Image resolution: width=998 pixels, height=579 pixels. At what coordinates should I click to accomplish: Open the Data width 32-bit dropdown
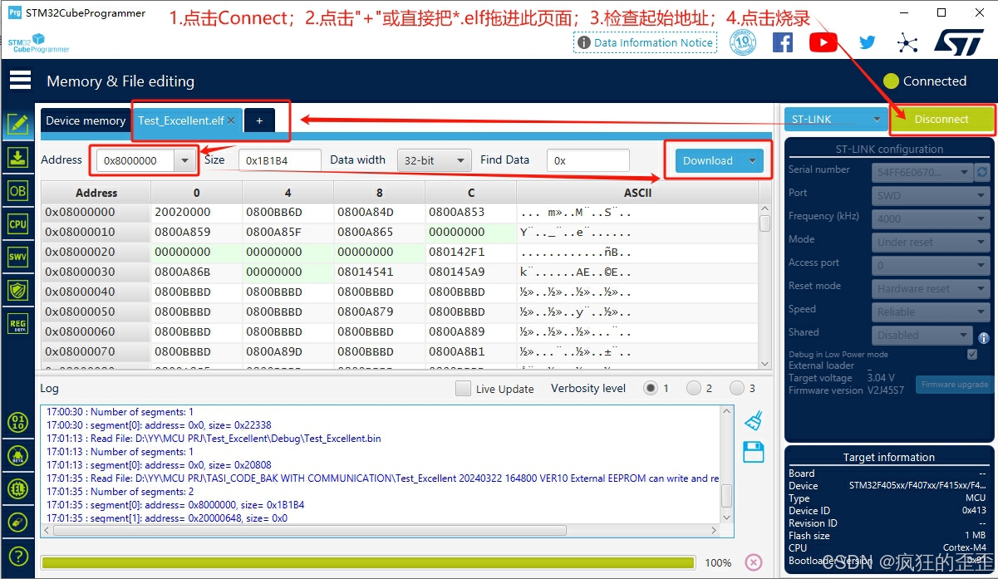point(434,160)
